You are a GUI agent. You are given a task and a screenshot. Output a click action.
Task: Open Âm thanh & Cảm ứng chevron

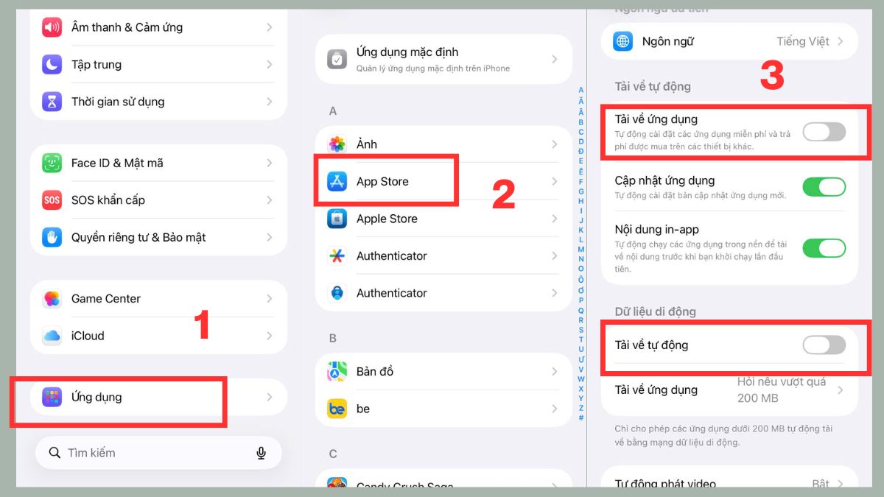point(270,27)
